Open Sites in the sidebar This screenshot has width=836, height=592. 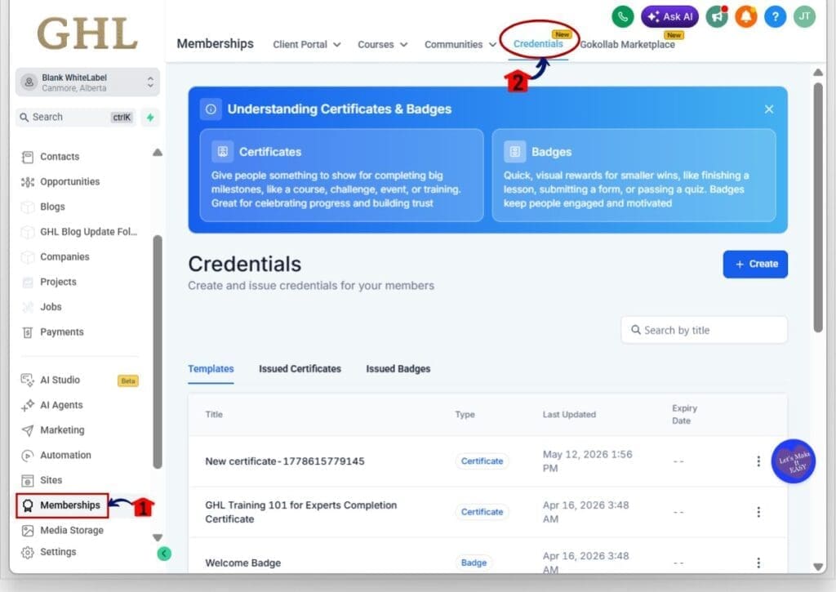pos(51,480)
